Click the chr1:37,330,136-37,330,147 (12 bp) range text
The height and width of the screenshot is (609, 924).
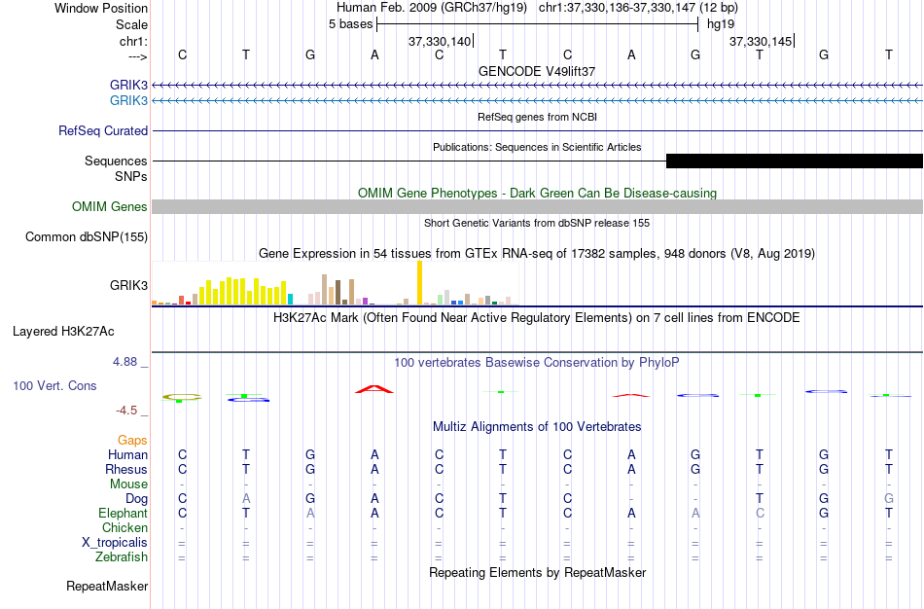(x=638, y=8)
